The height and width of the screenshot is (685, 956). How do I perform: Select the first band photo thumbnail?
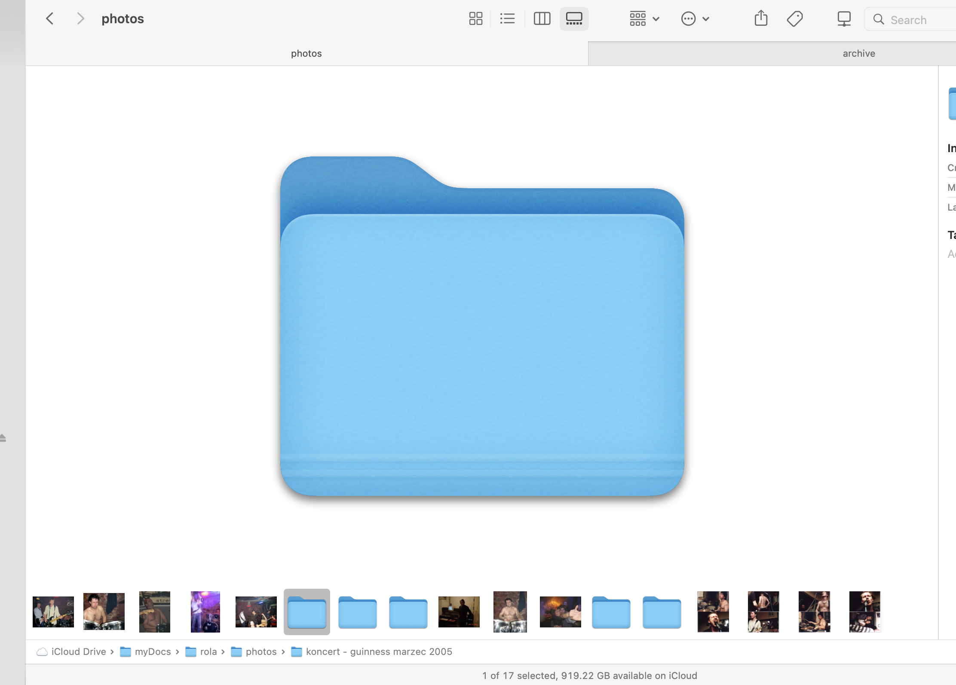(52, 612)
